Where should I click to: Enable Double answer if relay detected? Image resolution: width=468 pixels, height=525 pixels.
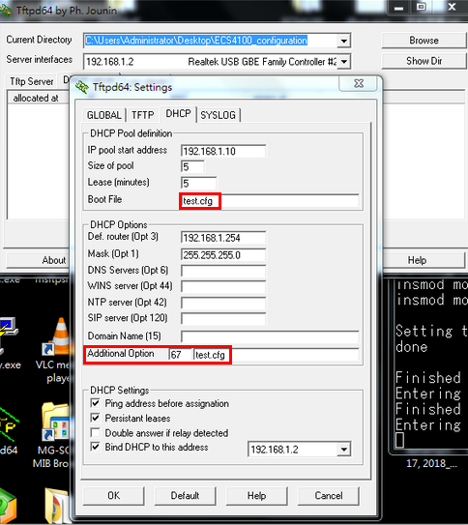coord(96,432)
